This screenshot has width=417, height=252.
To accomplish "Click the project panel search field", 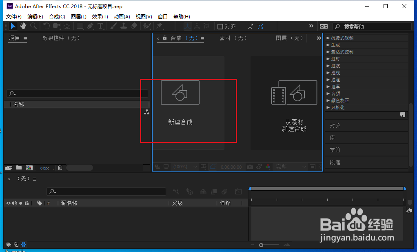I will pos(77,94).
